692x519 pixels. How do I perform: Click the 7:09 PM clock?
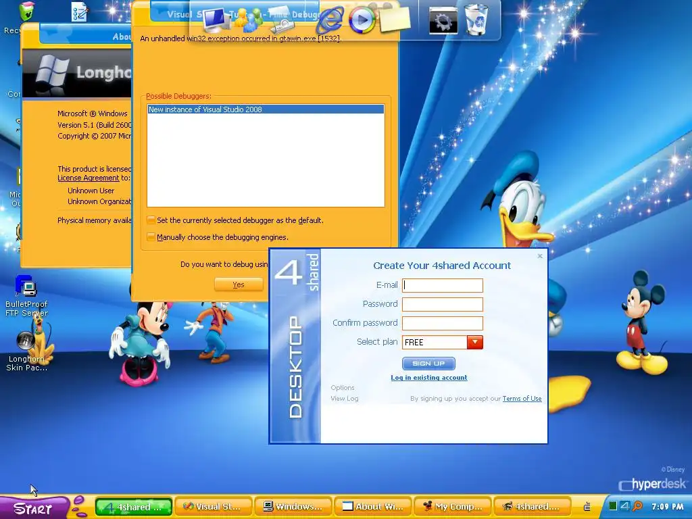(667, 507)
